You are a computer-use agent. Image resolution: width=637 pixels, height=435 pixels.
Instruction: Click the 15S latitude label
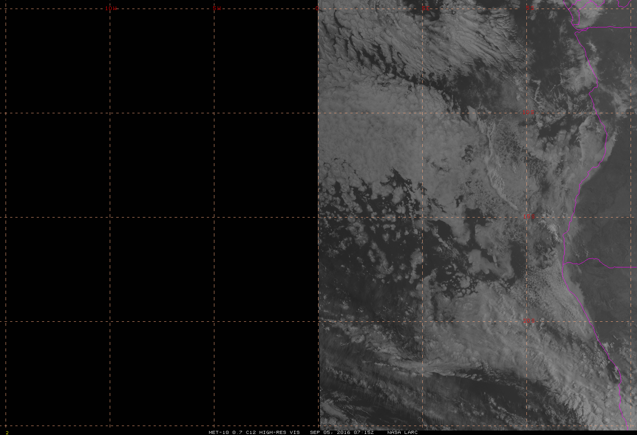pyautogui.click(x=529, y=216)
